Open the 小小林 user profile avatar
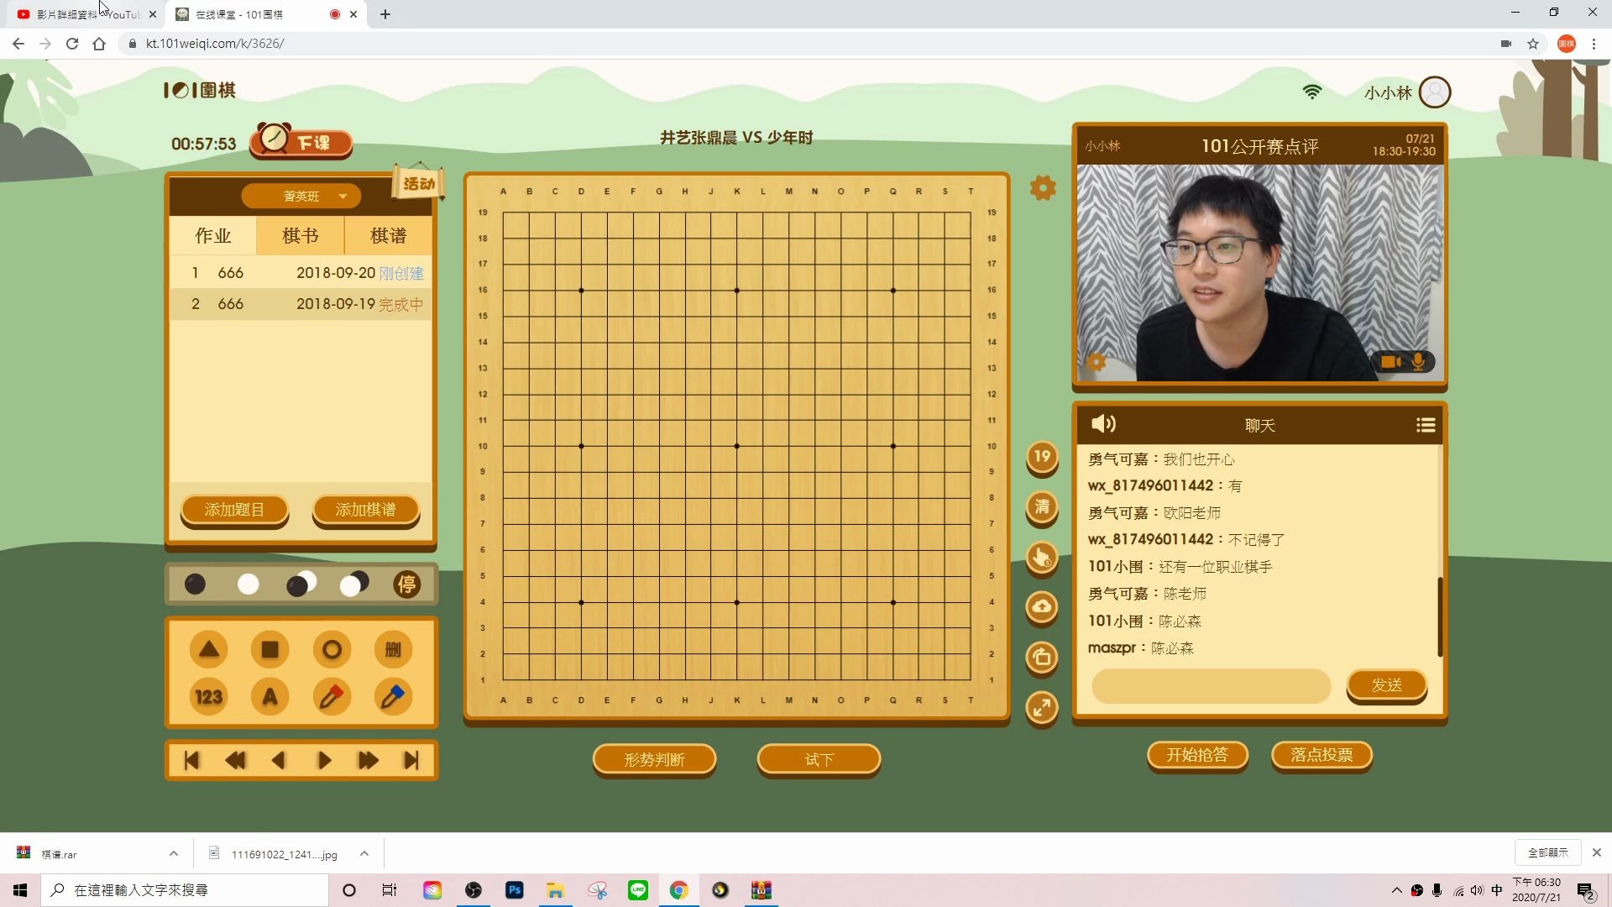This screenshot has width=1612, height=907. tap(1435, 92)
